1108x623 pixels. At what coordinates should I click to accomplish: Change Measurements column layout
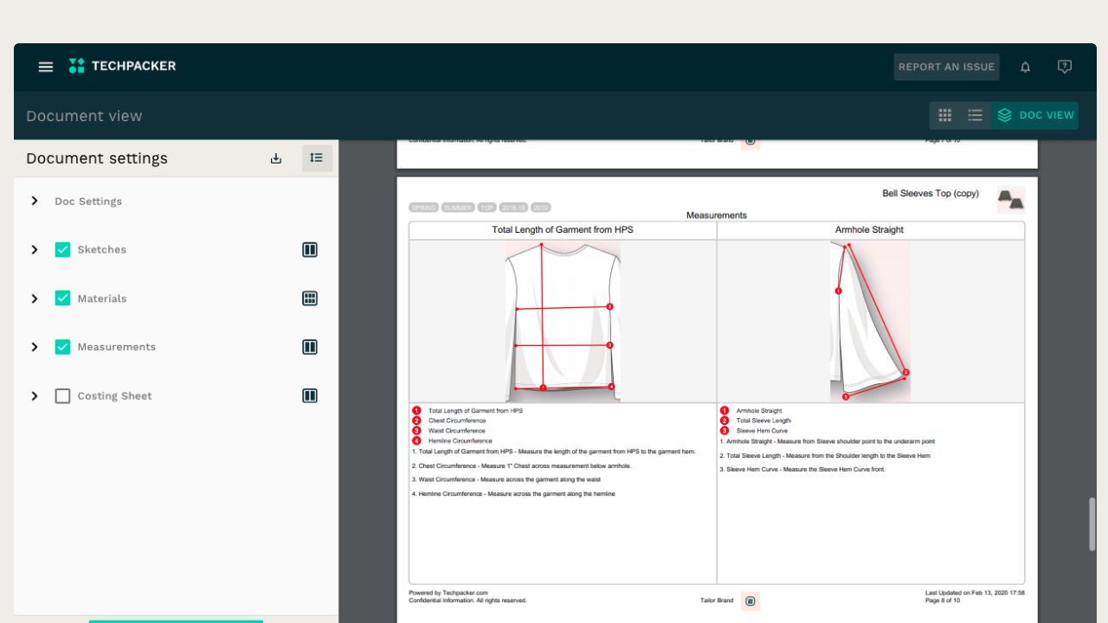310,347
